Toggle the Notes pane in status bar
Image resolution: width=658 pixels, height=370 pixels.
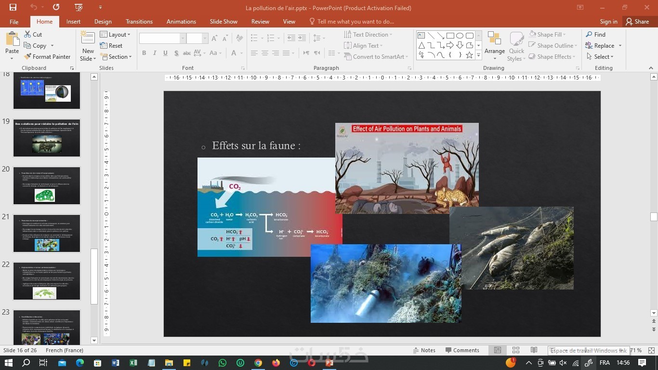pyautogui.click(x=424, y=350)
